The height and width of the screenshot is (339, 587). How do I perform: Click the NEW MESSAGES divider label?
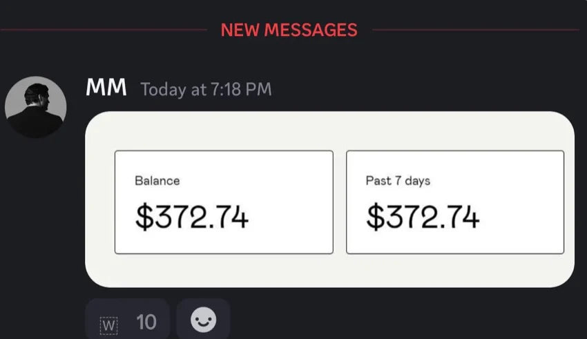[x=289, y=30]
